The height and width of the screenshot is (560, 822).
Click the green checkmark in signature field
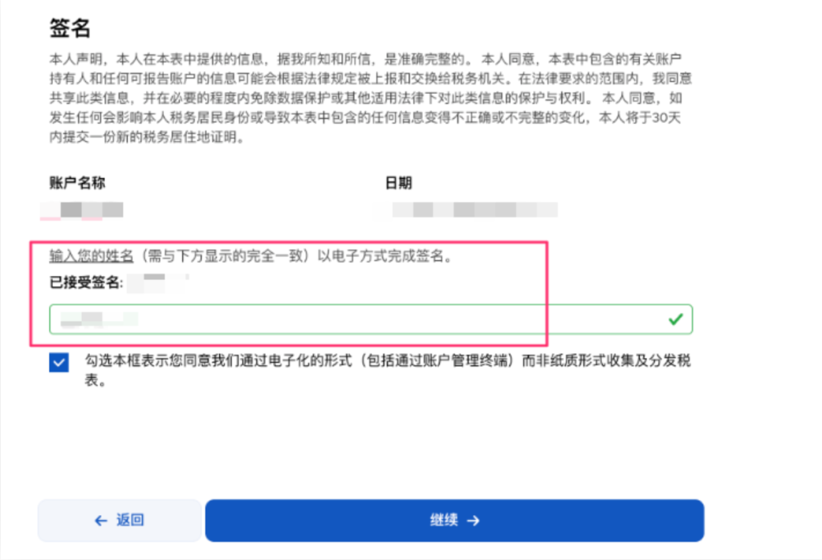pos(676,319)
